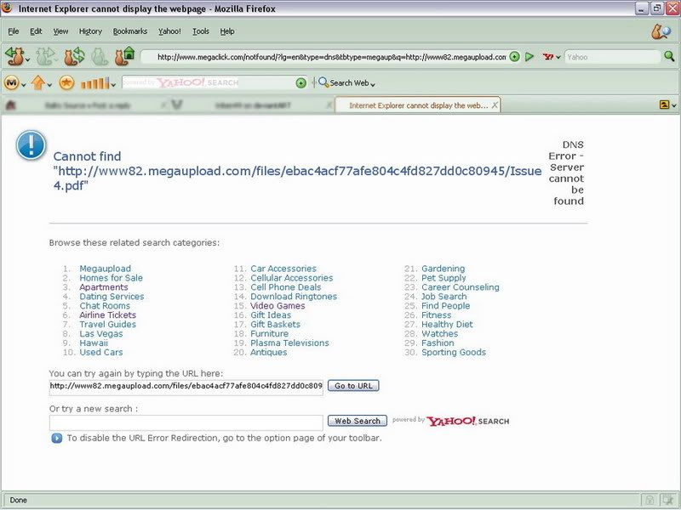Click the magnifier icon in Yahoo search box

point(669,56)
